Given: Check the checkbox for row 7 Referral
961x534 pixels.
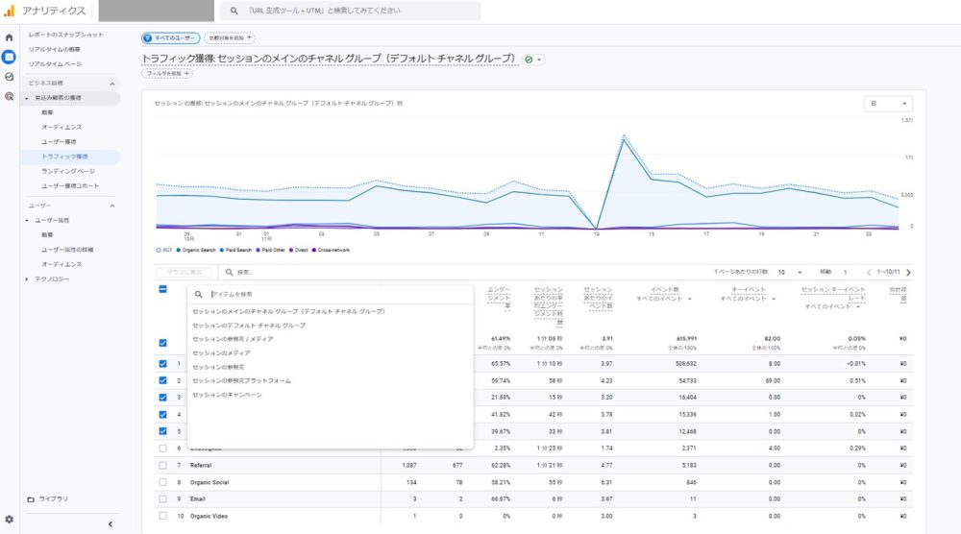Looking at the screenshot, I should click(162, 466).
